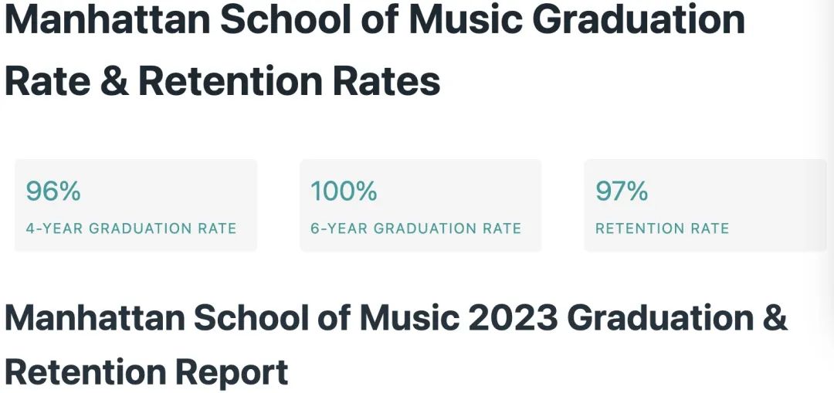Open the 4-year graduation rate card
This screenshot has height=393, width=834.
click(136, 205)
